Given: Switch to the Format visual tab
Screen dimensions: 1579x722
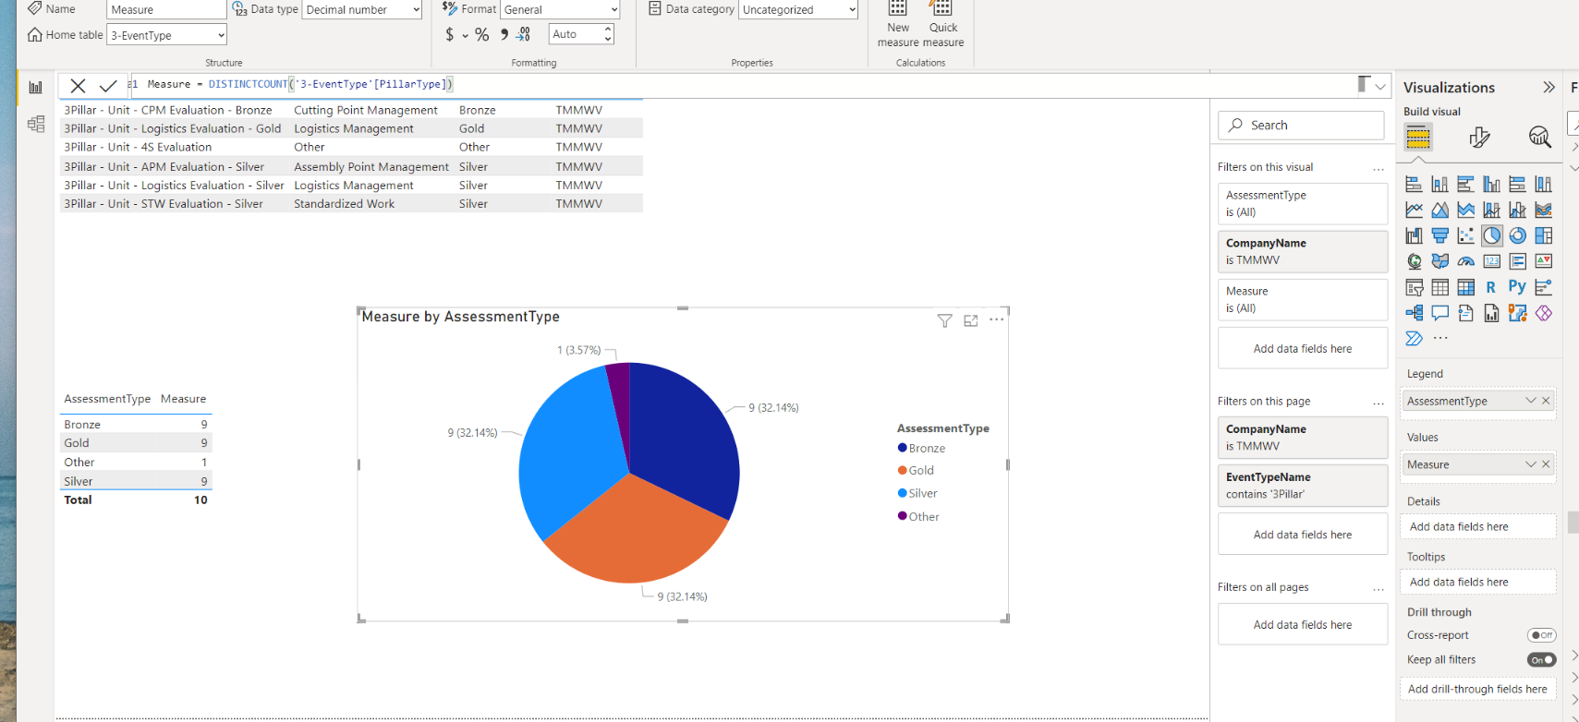Looking at the screenshot, I should [1479, 138].
